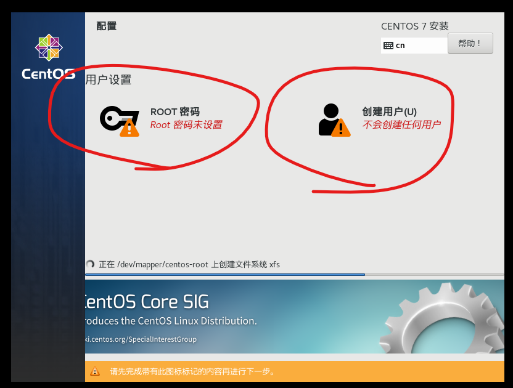Click the warning triangle in the bottom orange banner
This screenshot has height=388, width=513.
click(95, 371)
